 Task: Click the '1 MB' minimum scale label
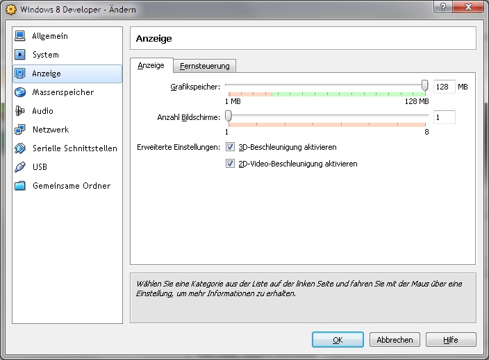click(x=233, y=101)
